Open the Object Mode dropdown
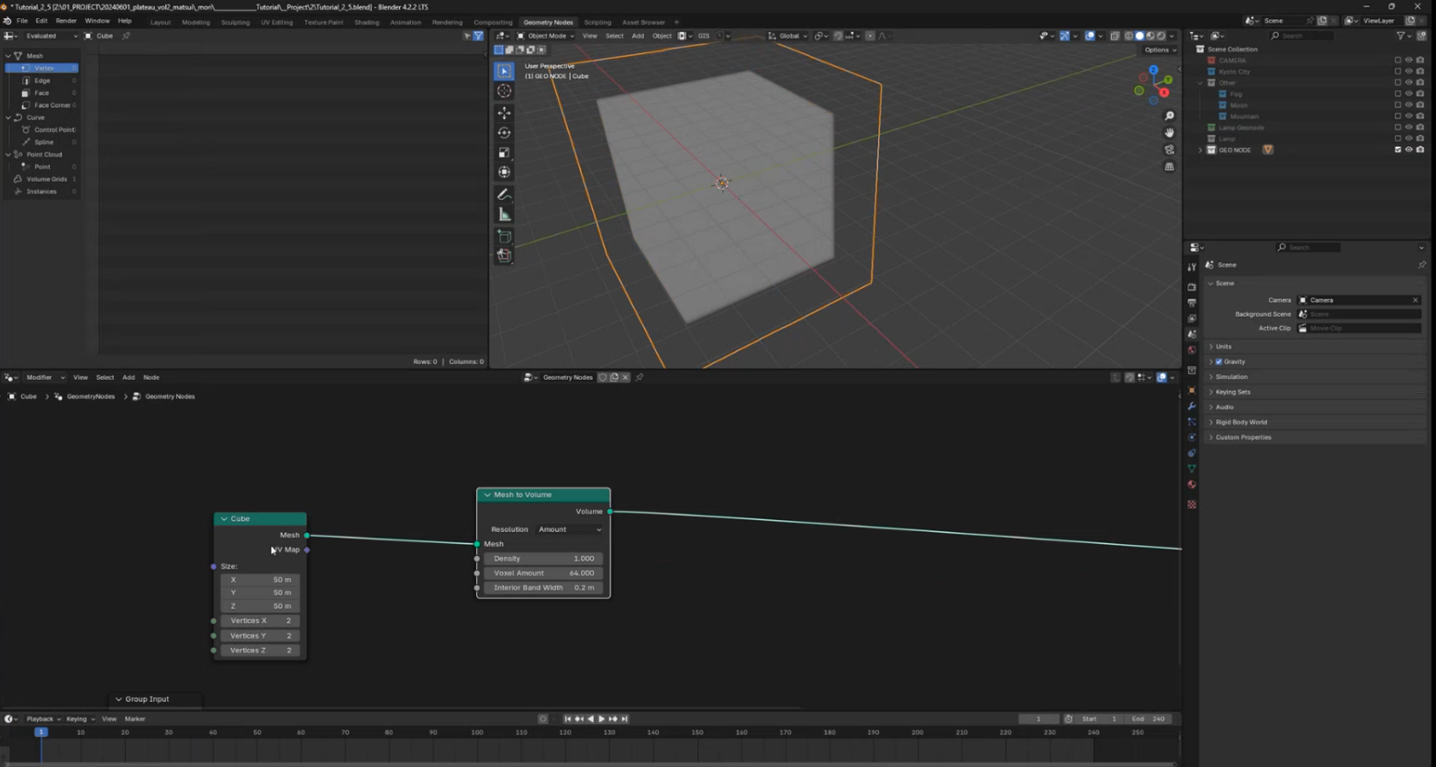Screen dimensions: 1436x767 pyautogui.click(x=546, y=36)
